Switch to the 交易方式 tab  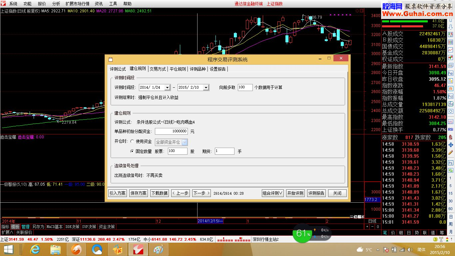(158, 69)
